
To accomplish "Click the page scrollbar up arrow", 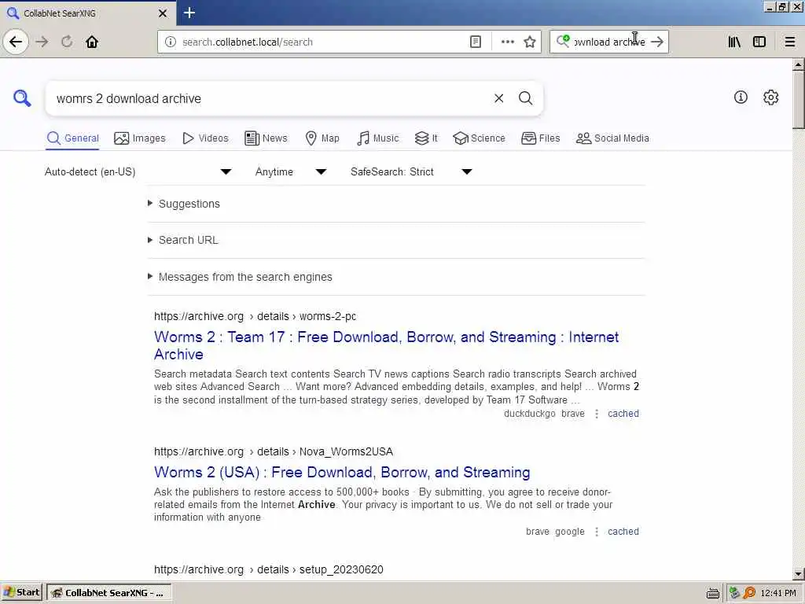I will pos(798,64).
